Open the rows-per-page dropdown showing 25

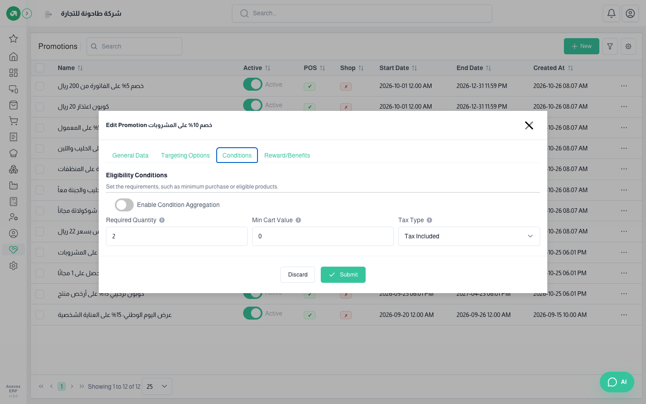pyautogui.click(x=157, y=386)
